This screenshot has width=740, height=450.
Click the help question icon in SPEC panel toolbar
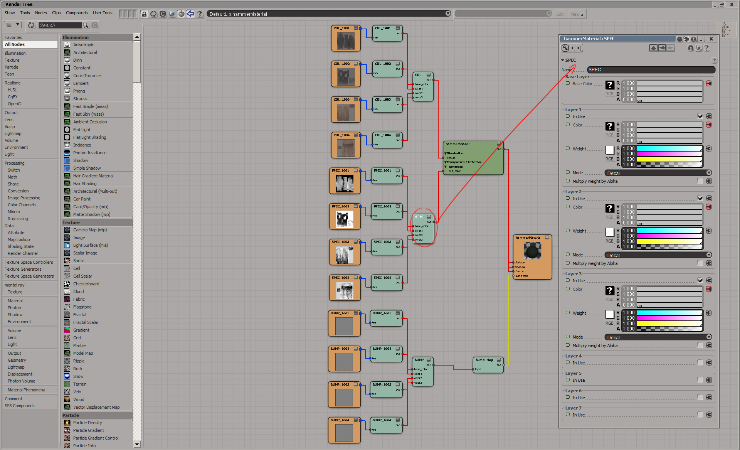tap(706, 48)
